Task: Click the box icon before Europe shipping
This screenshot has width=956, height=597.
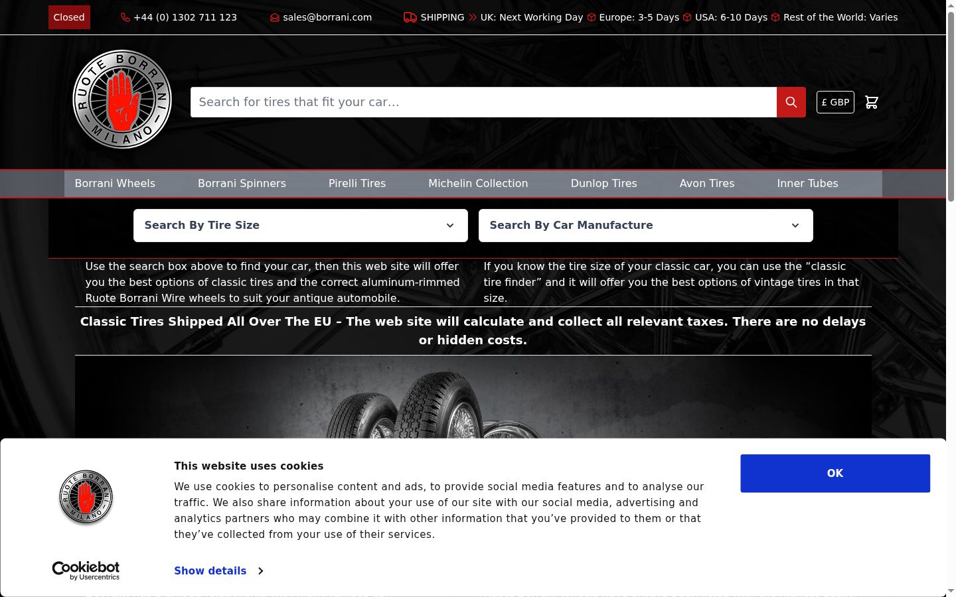Action: (592, 17)
